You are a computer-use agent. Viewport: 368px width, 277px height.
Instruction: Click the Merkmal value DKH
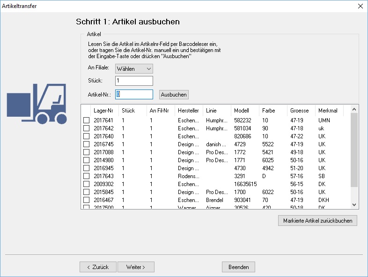(x=324, y=200)
